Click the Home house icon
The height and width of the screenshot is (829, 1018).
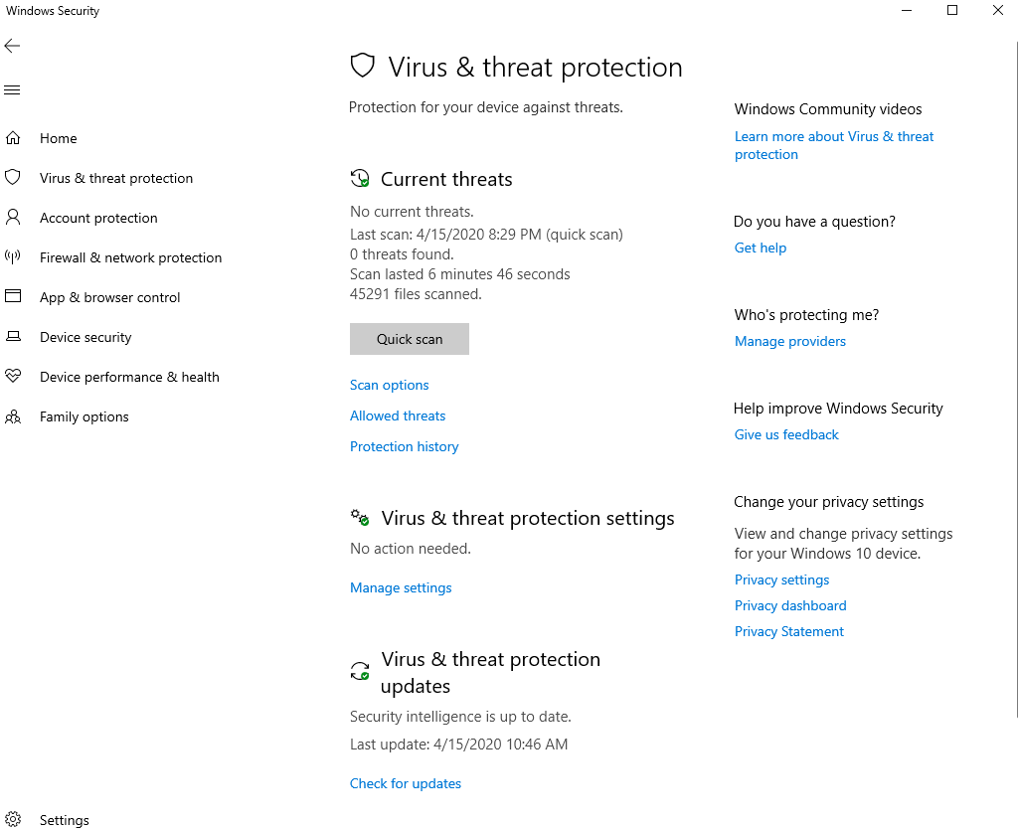coord(13,138)
